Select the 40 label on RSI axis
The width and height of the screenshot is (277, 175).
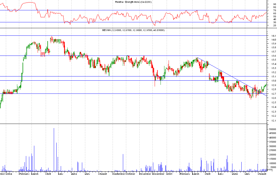(274, 19)
